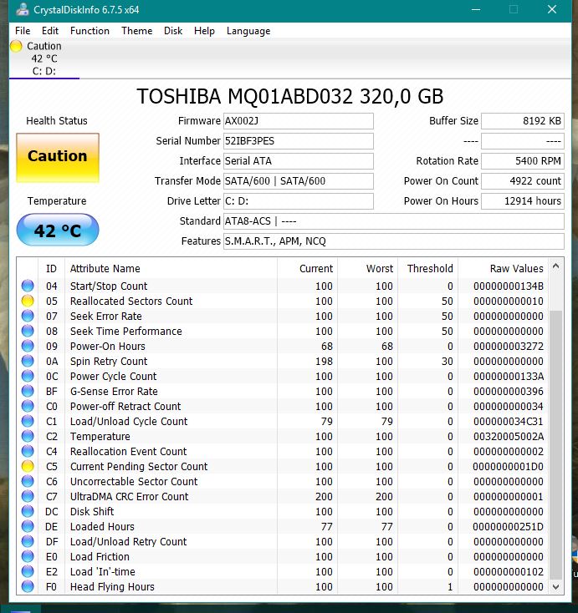Click the yellow Caution disk status indicator
The image size is (578, 613).
tap(16, 46)
